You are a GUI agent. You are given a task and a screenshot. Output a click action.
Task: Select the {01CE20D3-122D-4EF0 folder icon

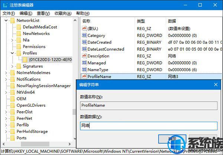(x=25, y=60)
